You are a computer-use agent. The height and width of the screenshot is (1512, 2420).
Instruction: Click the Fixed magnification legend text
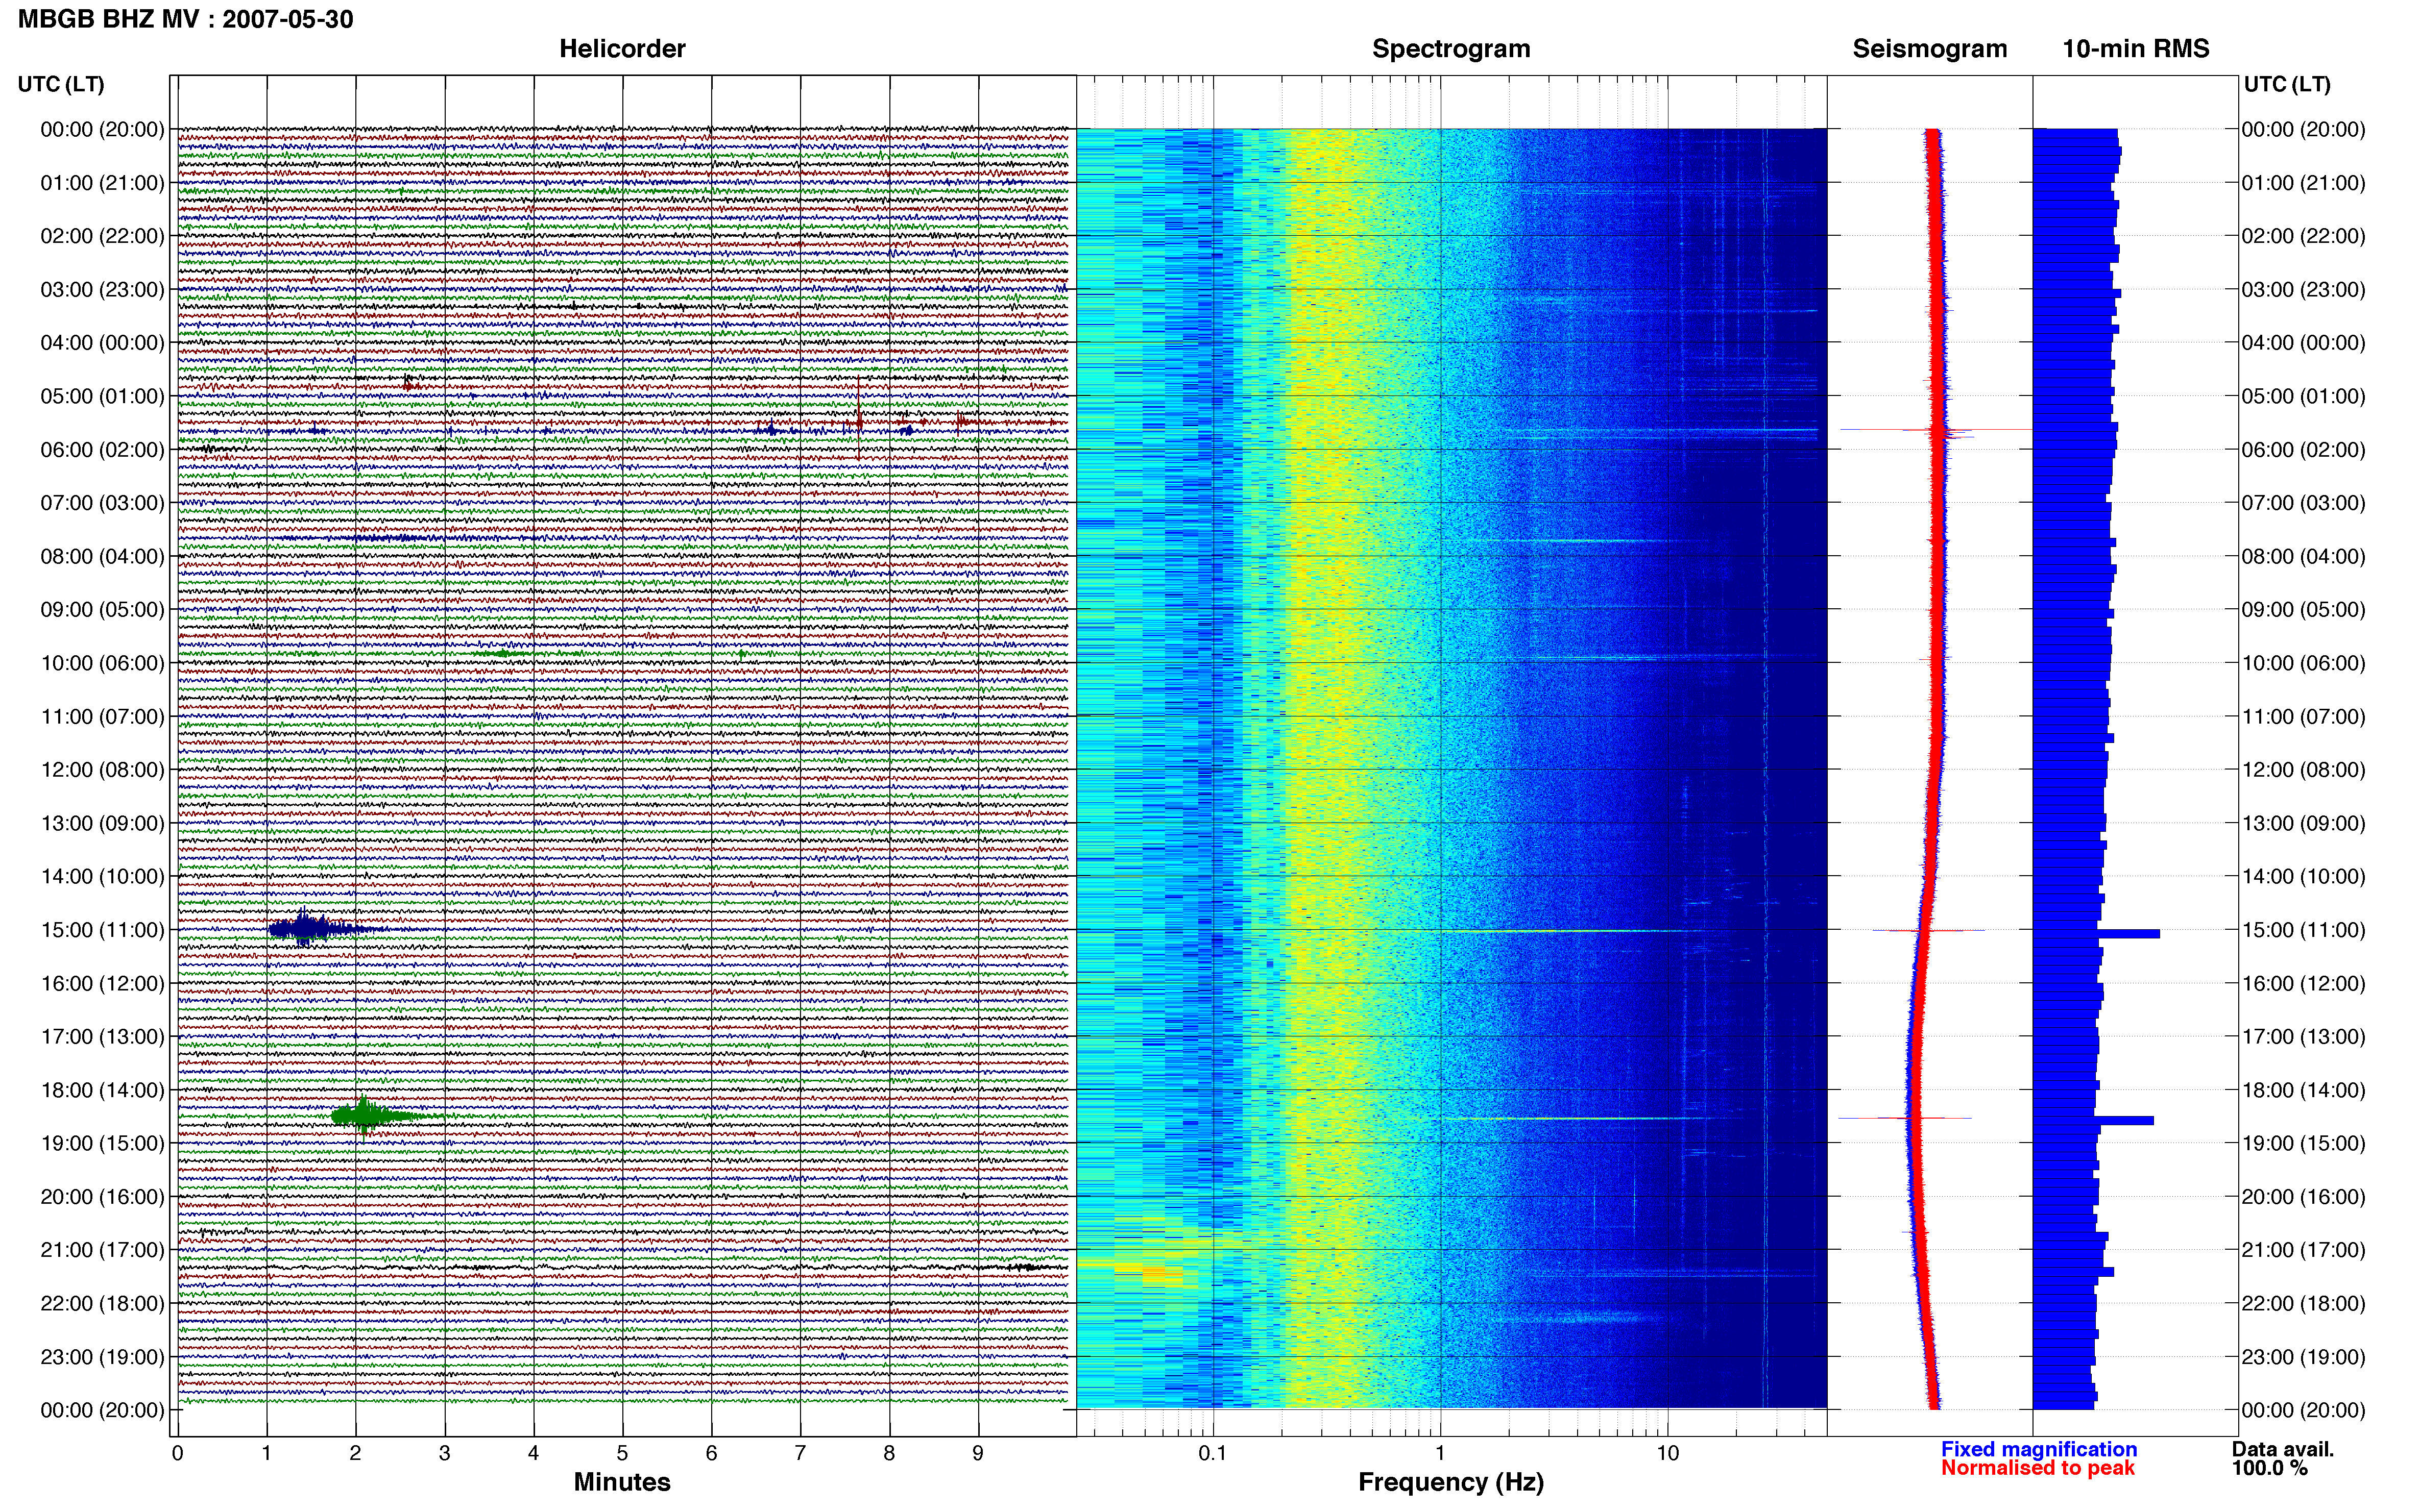tap(2038, 1449)
